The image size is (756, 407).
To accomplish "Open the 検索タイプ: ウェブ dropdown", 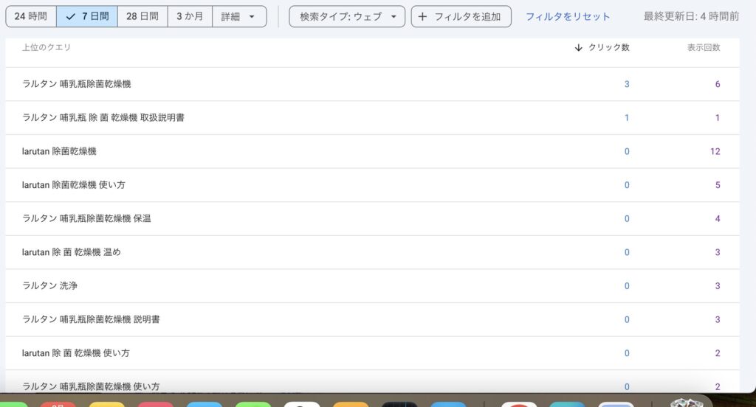I will pos(346,16).
